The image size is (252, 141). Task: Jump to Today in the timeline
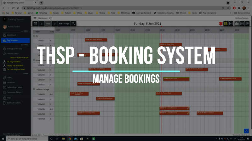pos(48,23)
